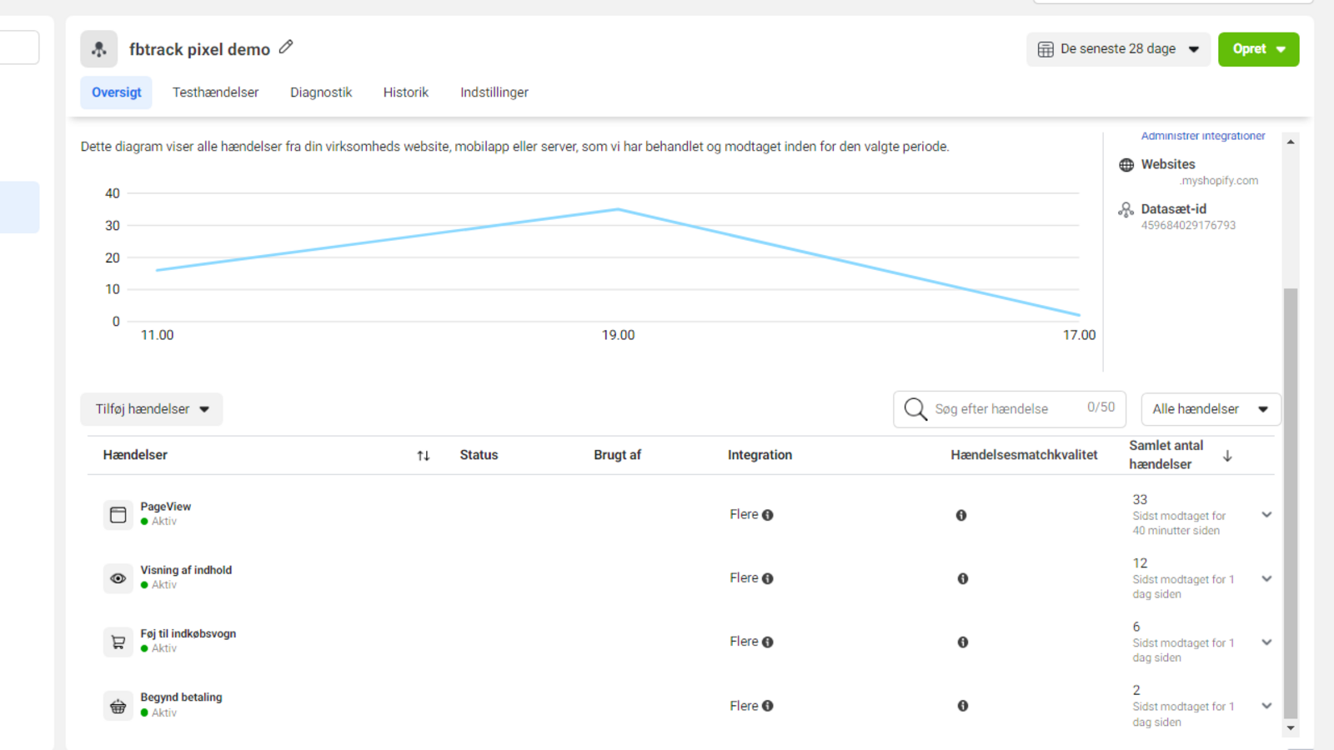Click the 19.00 label on chart axis
Viewport: 1334px width, 750px height.
618,335
